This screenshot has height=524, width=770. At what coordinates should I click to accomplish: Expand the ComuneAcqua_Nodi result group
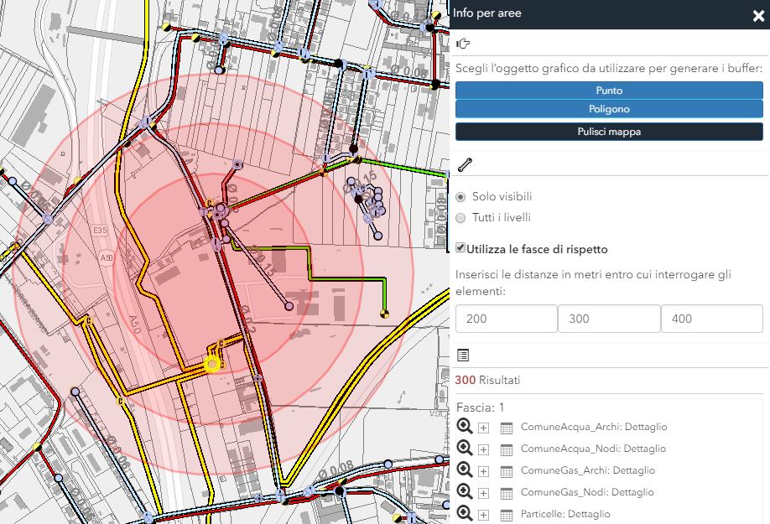[484, 449]
